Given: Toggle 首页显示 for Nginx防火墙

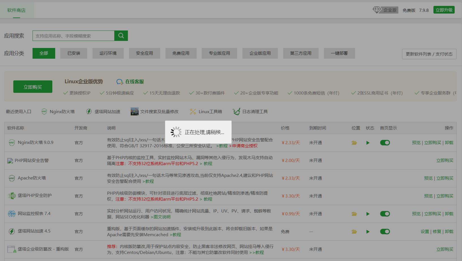Looking at the screenshot, I should [x=385, y=143].
